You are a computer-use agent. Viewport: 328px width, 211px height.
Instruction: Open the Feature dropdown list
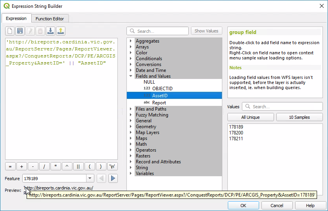tap(90, 179)
